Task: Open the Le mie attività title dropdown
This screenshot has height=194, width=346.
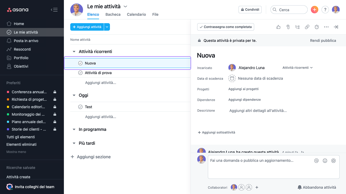Action: (125, 6)
